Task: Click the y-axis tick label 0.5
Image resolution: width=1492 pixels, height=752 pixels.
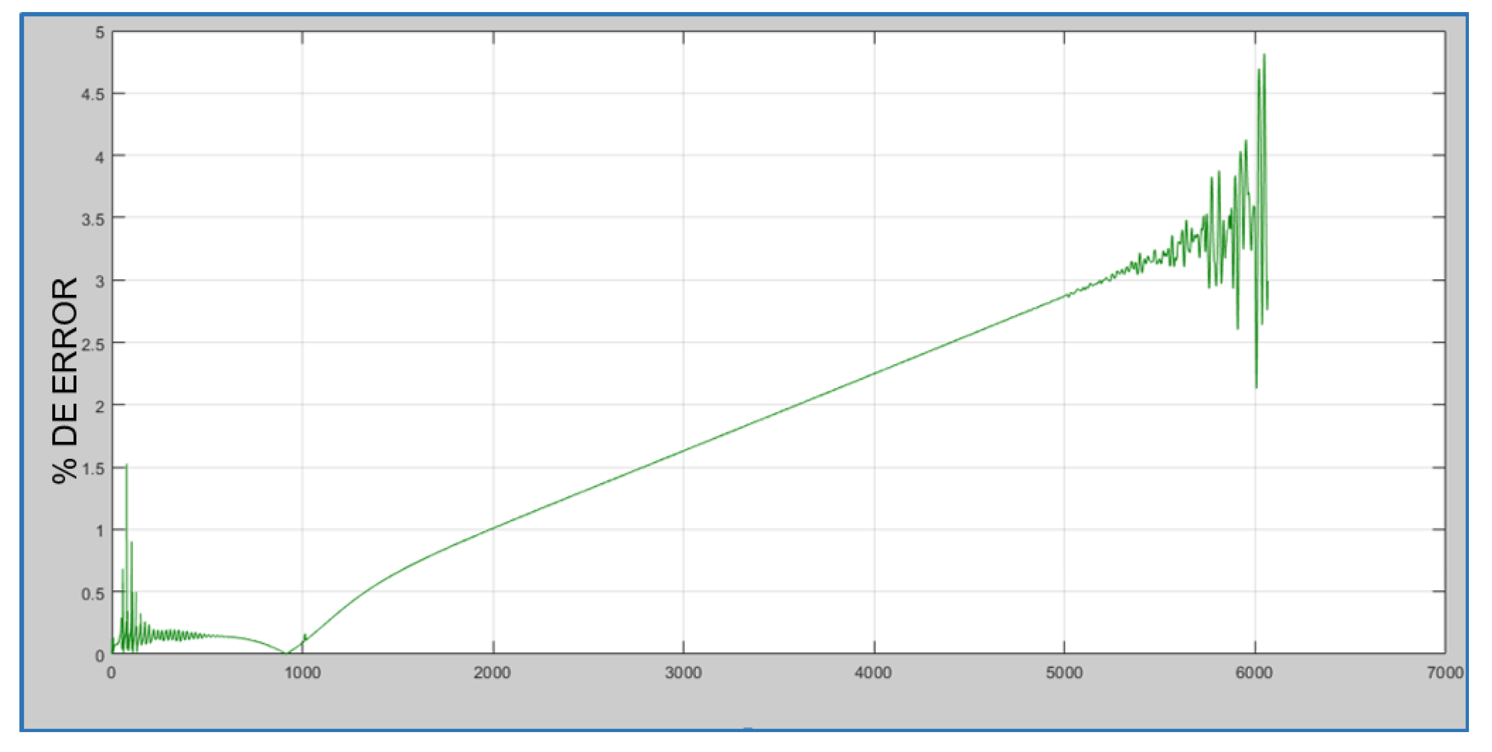Action: pyautogui.click(x=93, y=594)
